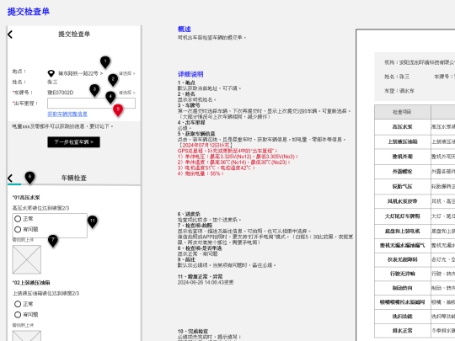Click the 车型 line in the report header
Viewport: 455px width, 341px height.
(x=399, y=91)
